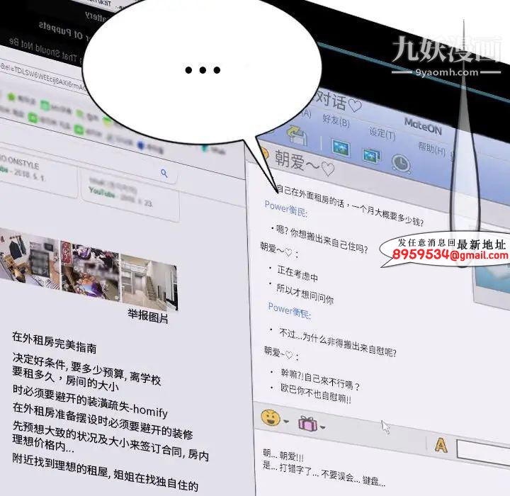Image resolution: width=510 pixels, height=496 pixels.
Task: Click the multiple pictures icon in MateON toolbar
Action: point(371,156)
